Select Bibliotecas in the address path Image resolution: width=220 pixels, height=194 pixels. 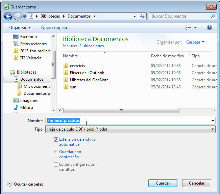pyautogui.click(x=50, y=16)
